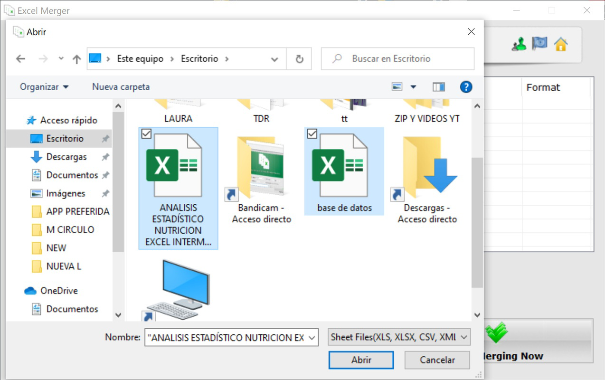Screen dimensions: 605x380
Task: Click Nueva carpeta
Action: tap(121, 87)
